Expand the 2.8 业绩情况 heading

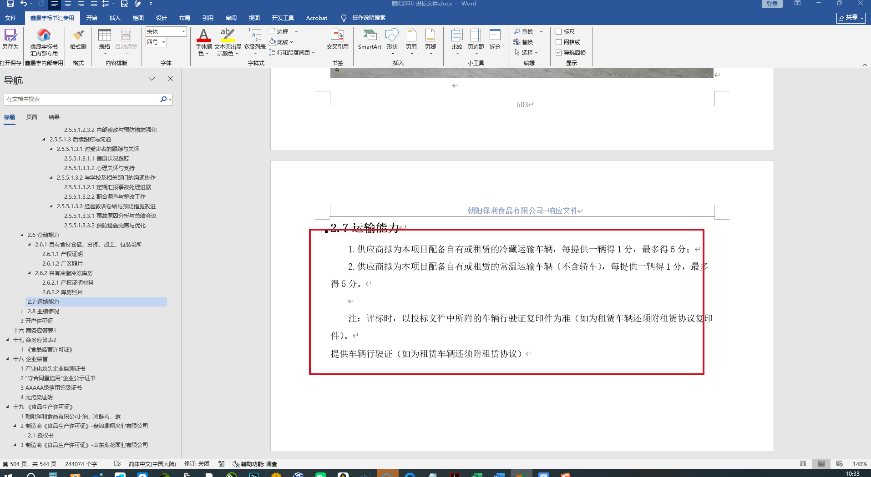click(22, 311)
